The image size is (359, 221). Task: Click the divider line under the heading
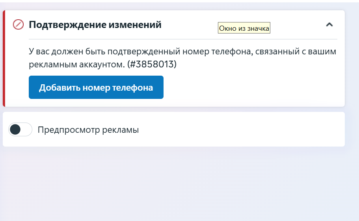point(183,39)
